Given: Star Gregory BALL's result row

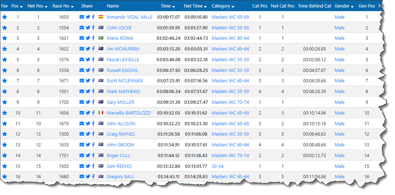Looking at the screenshot, I should [x=5, y=177].
